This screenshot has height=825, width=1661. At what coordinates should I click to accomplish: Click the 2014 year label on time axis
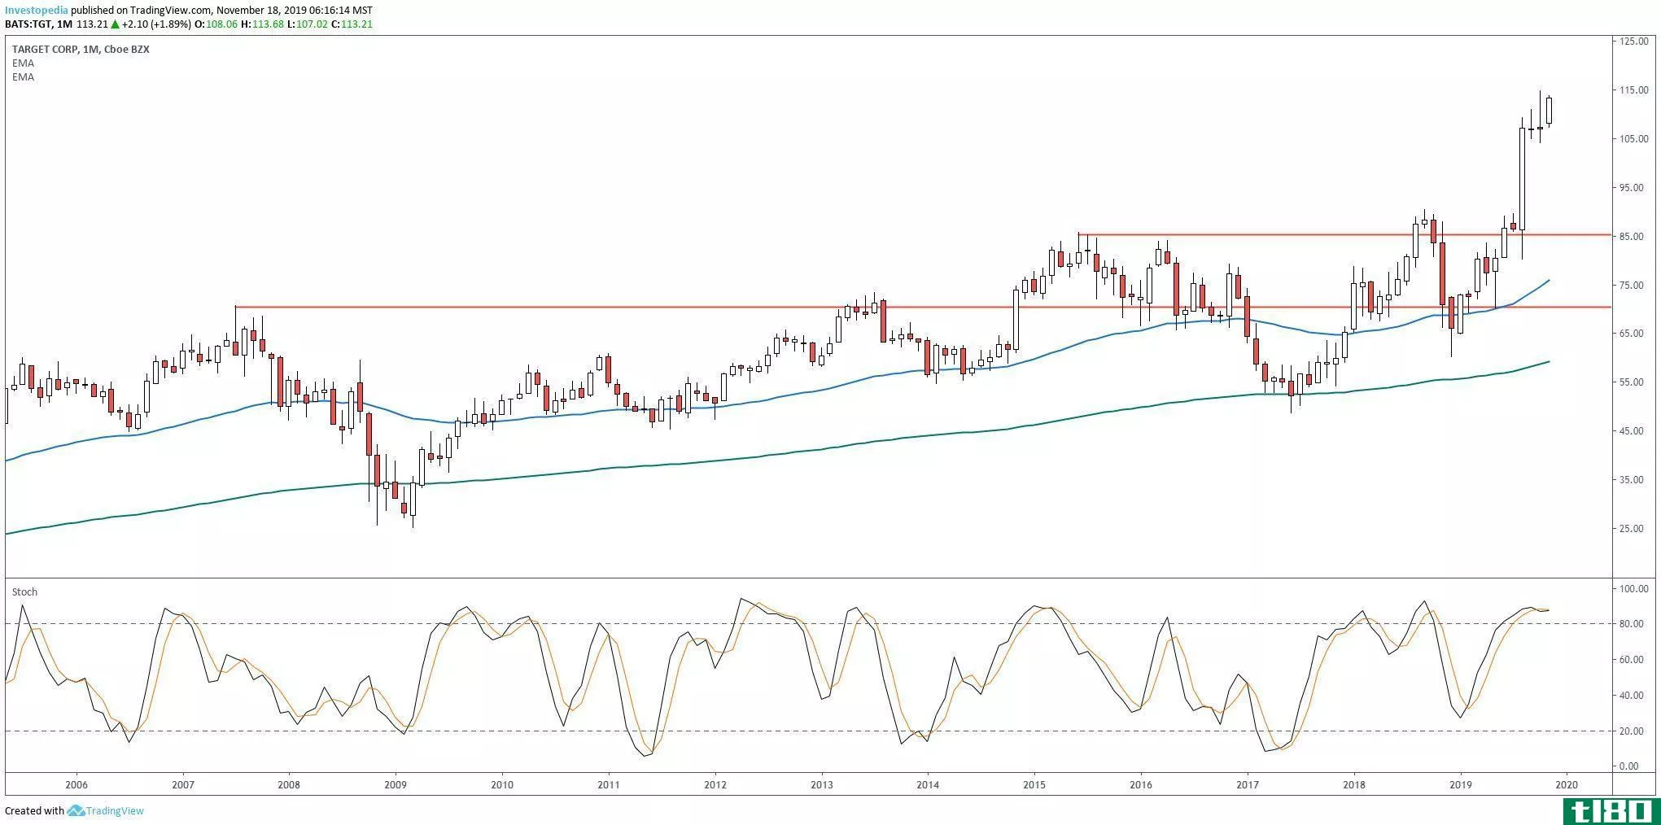(928, 784)
